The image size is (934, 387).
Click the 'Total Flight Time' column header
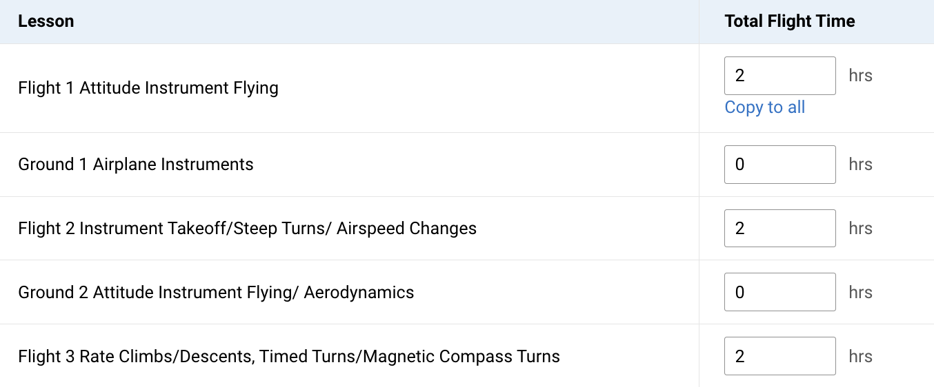pos(790,21)
